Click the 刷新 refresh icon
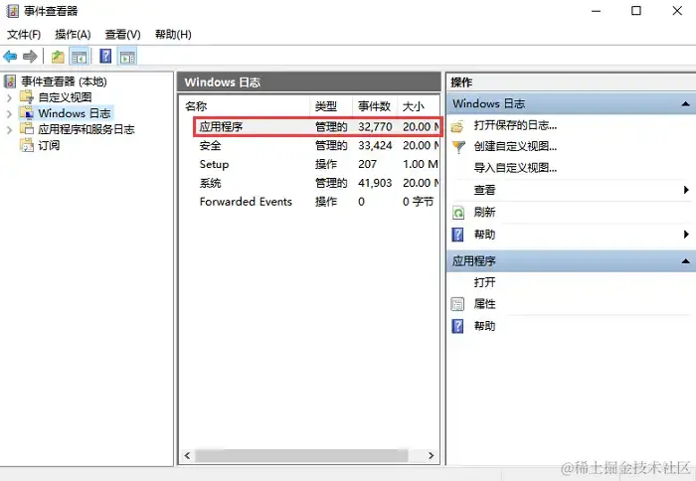The image size is (696, 481). pyautogui.click(x=457, y=213)
